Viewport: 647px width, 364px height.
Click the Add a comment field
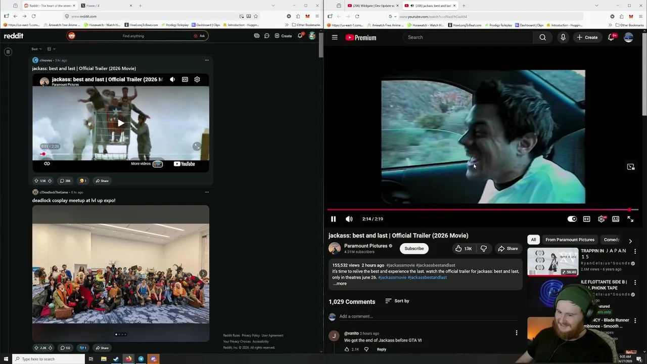coord(428,316)
